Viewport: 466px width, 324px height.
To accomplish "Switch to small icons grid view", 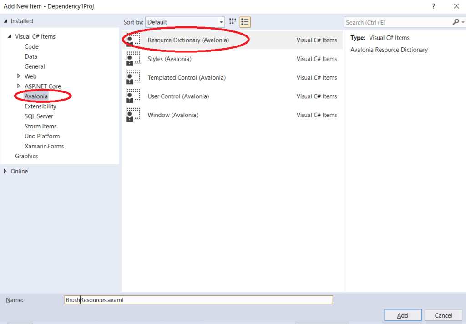I will [x=233, y=22].
